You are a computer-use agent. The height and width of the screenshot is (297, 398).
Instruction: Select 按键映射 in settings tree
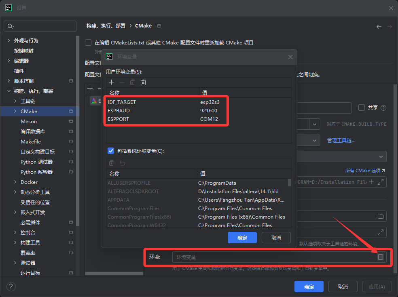24,51
